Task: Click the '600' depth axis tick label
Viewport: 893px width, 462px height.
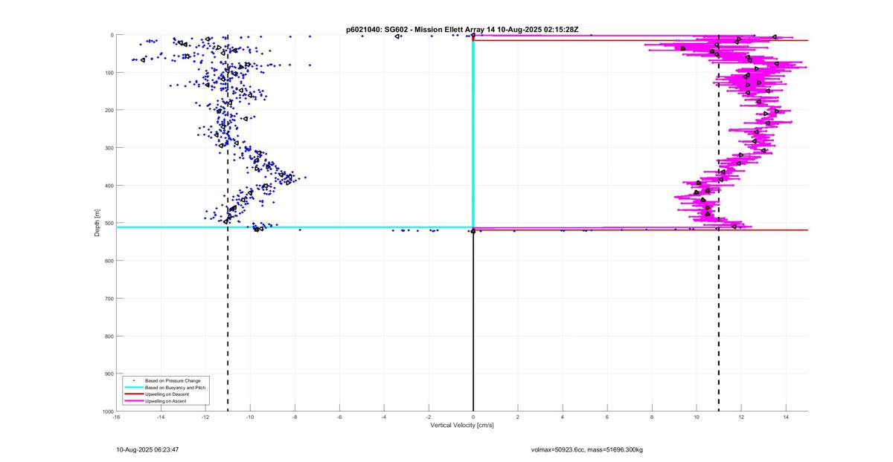Action: tap(109, 261)
